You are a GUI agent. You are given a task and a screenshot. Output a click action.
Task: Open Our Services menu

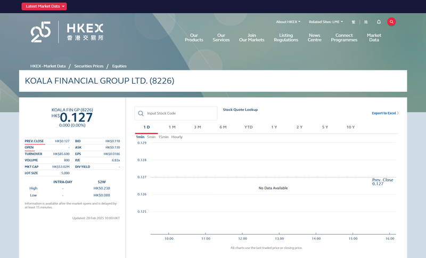tap(221, 37)
